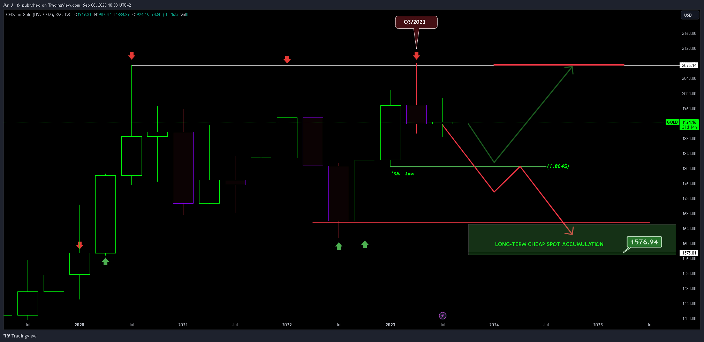Screen dimensions: 704x342
Task: Click the 1720.00 price axis label
Action: coord(689,199)
